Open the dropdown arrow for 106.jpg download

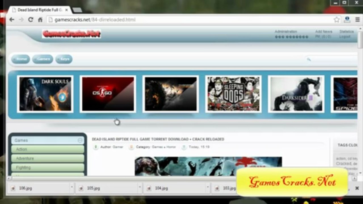pyautogui.click(x=71, y=188)
